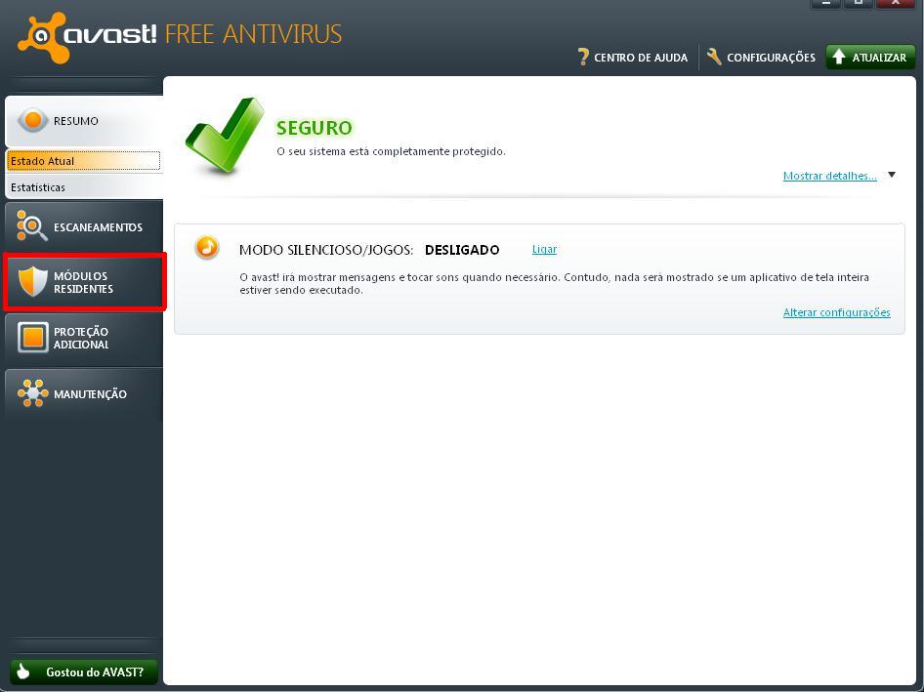Click Gostou do AVAST? button
Screen dimensions: 924x692
pyautogui.click(x=84, y=672)
